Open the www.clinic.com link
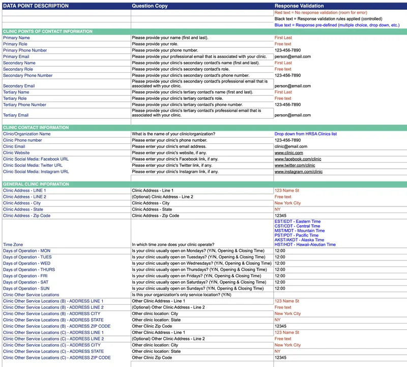407x367 pixels. click(x=288, y=153)
